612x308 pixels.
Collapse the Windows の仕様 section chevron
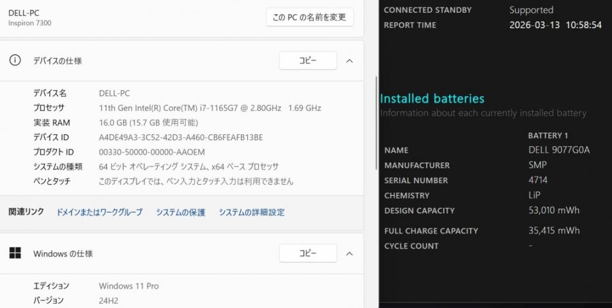[x=349, y=253]
